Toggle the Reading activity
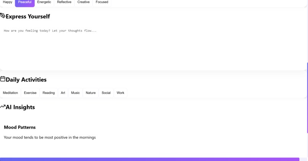 pos(49,93)
